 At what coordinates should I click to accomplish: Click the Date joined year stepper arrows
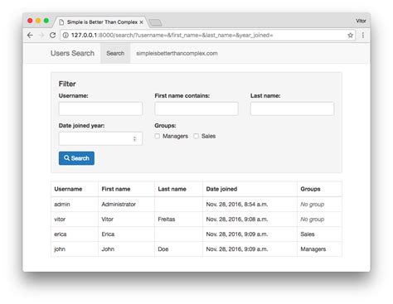coord(134,138)
